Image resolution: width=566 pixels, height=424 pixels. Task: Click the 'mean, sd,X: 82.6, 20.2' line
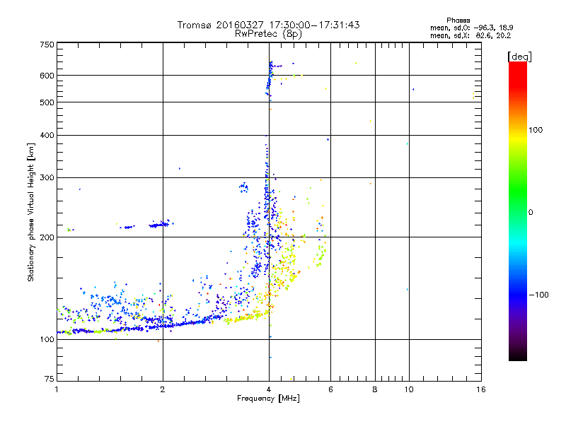[x=470, y=35]
